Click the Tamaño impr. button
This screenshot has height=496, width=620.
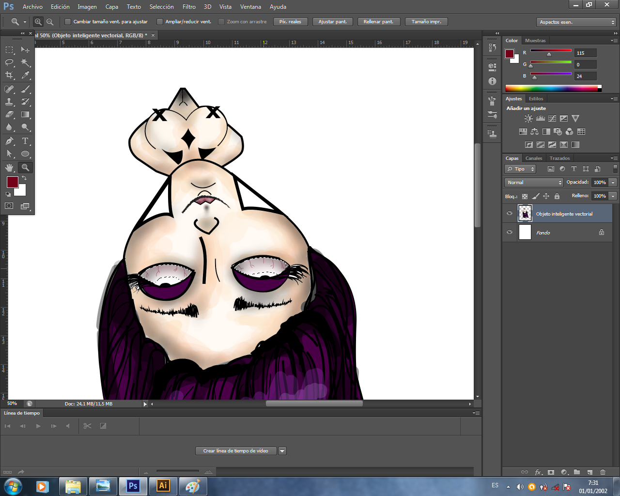pyautogui.click(x=426, y=22)
